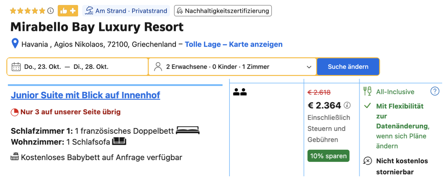Image resolution: width=448 pixels, height=181 pixels.
Task: Click the star rating info icon
Action: point(51,11)
